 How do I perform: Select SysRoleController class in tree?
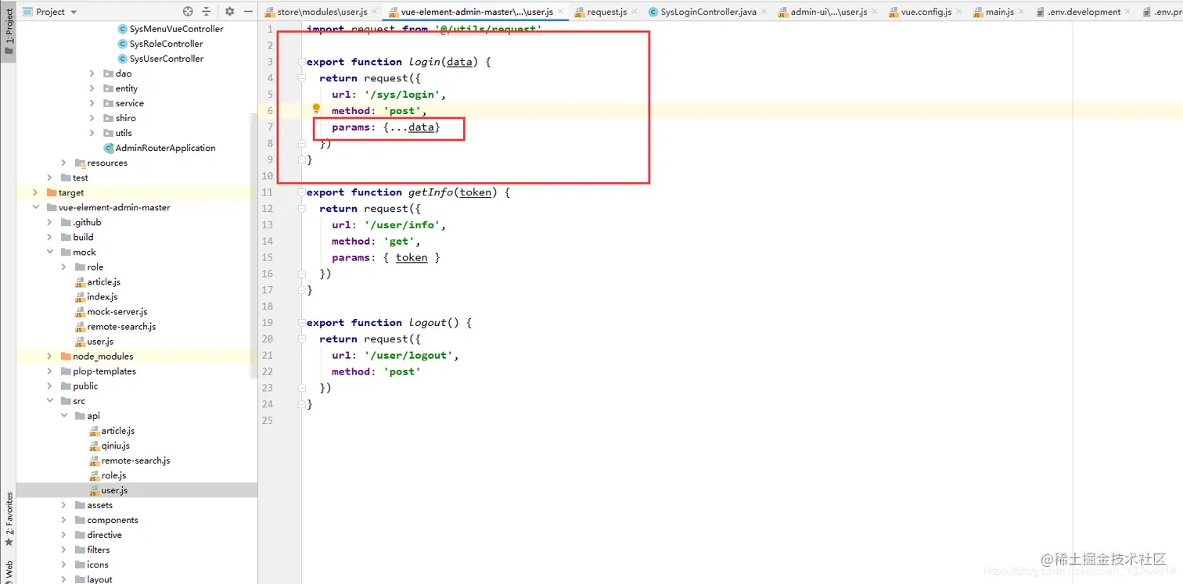pos(160,44)
